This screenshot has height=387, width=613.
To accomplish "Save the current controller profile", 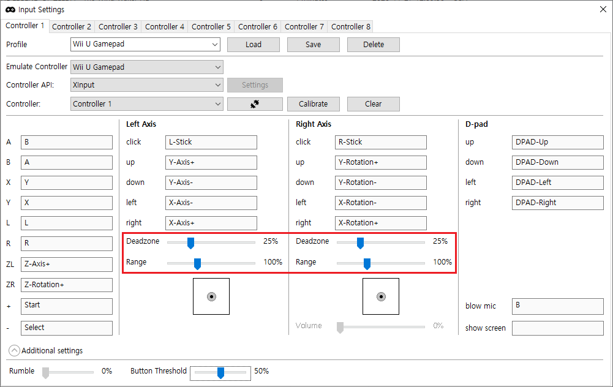I will coord(313,44).
